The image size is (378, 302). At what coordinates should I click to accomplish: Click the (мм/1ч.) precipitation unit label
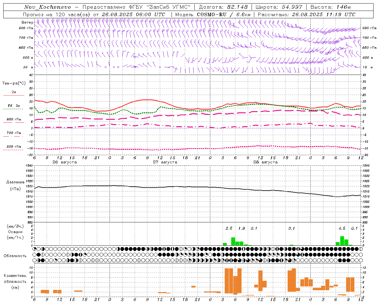point(15,237)
